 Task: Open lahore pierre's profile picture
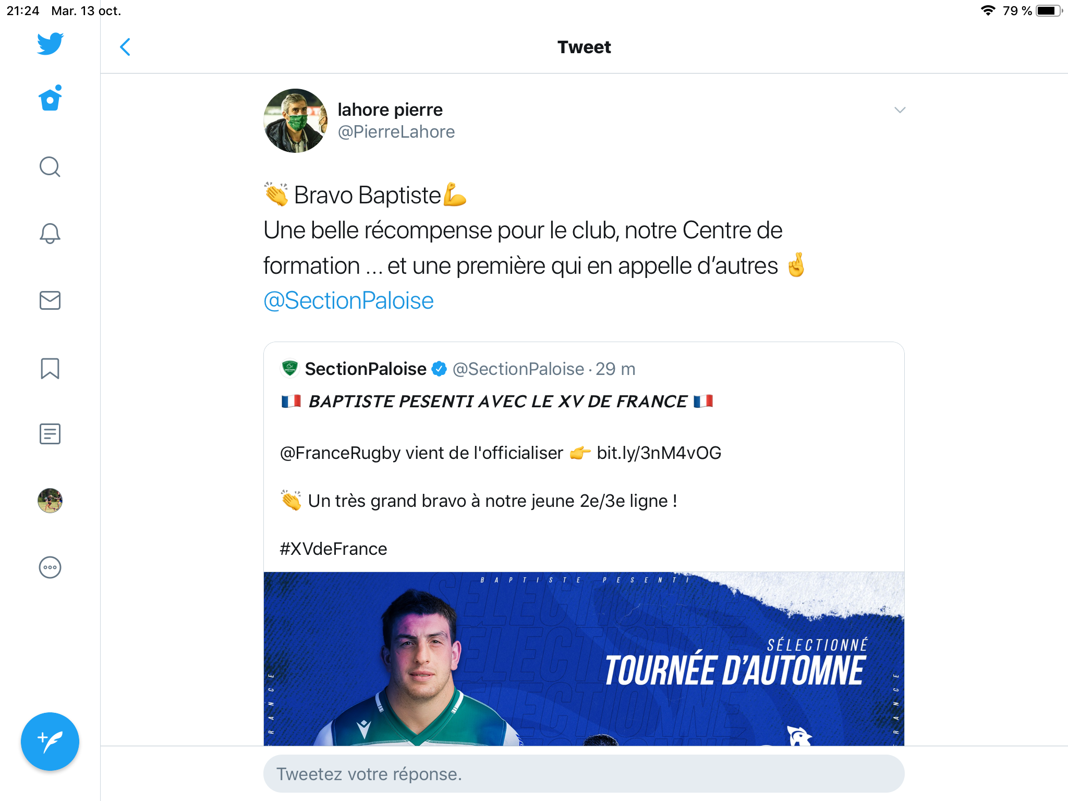coord(295,120)
